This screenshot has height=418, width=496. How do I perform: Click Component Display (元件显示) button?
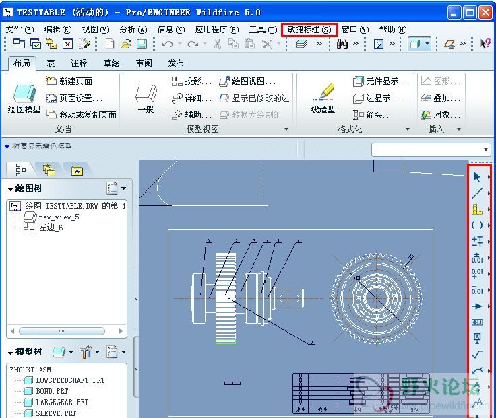pyautogui.click(x=381, y=81)
